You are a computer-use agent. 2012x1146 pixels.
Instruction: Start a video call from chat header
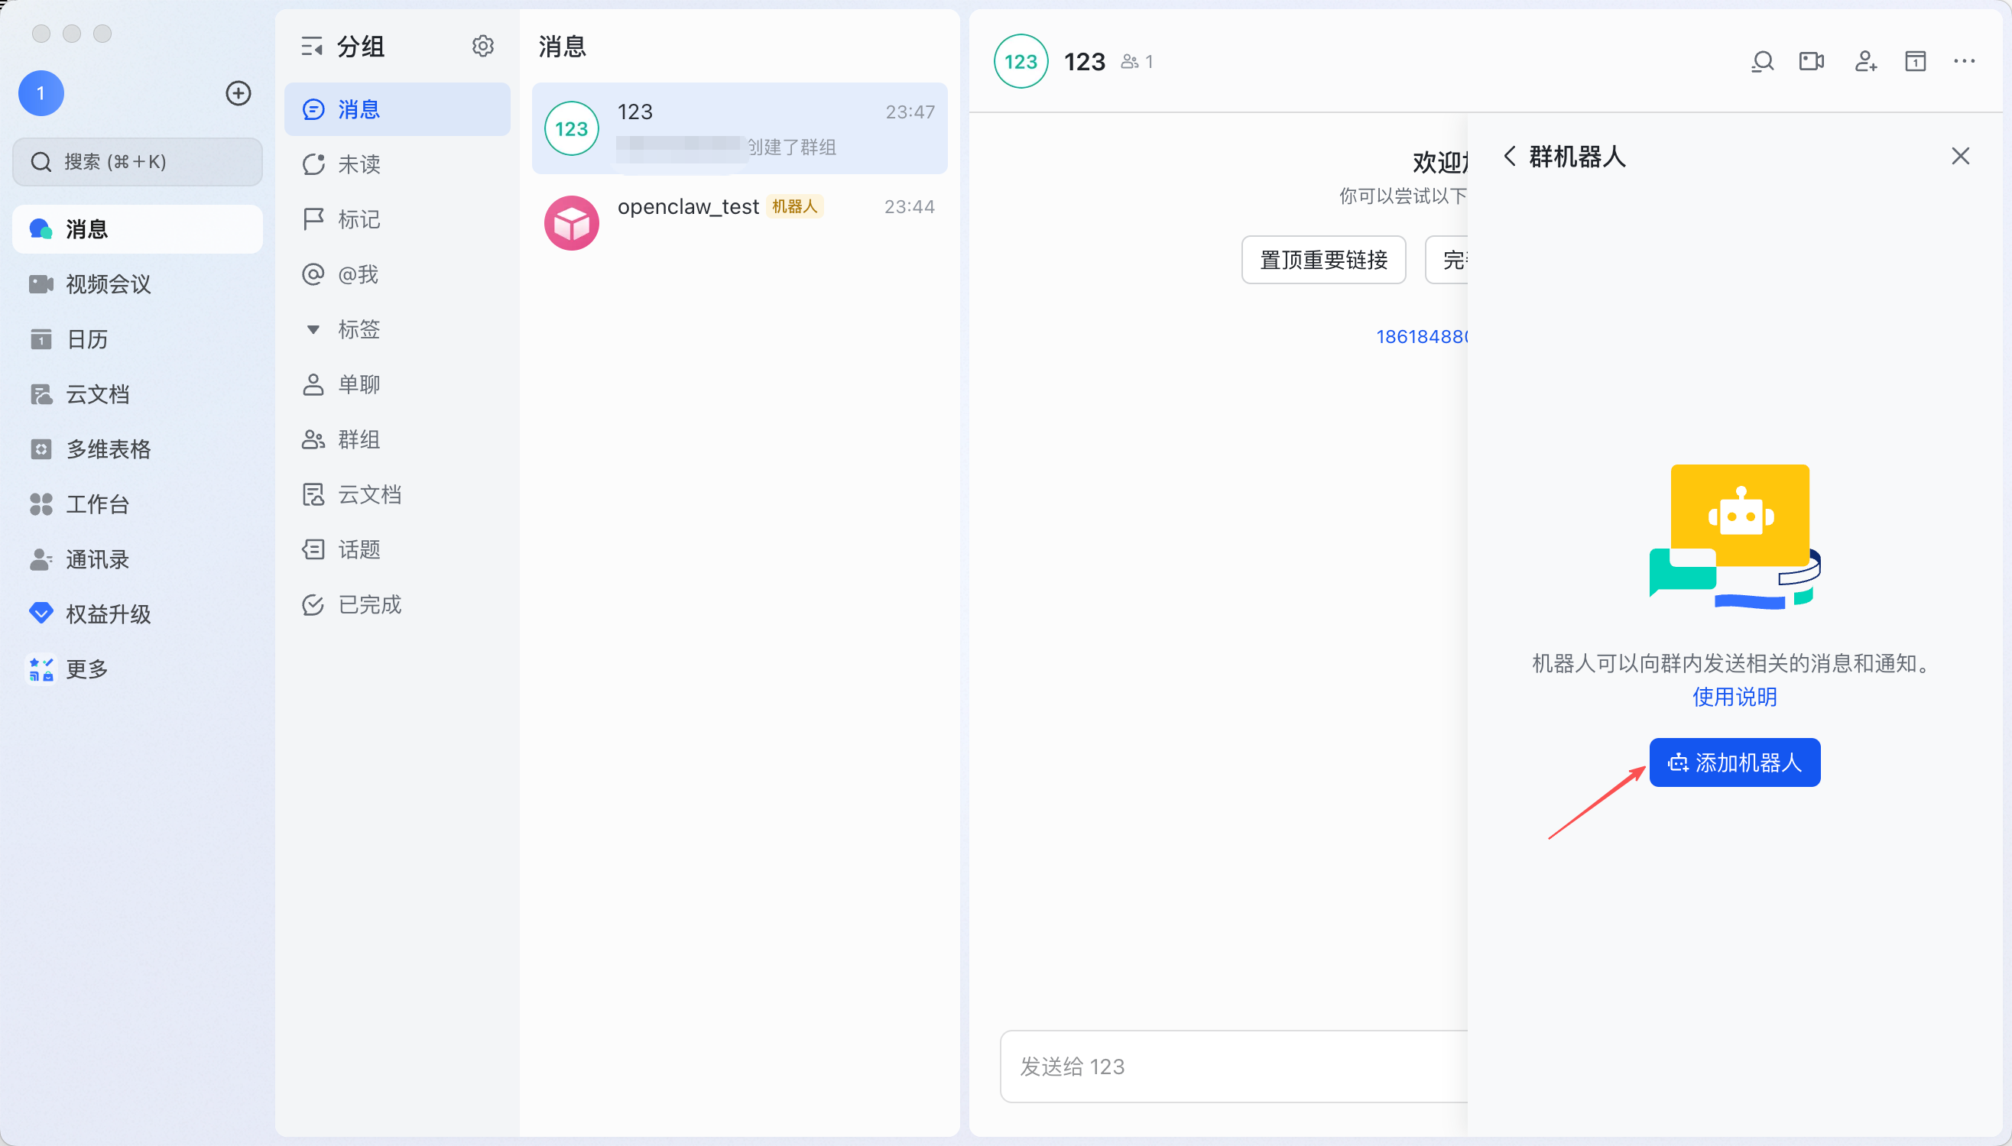pos(1811,61)
